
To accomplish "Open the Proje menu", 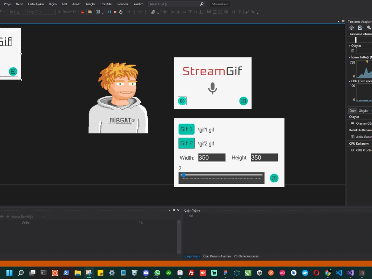I will click(7, 4).
